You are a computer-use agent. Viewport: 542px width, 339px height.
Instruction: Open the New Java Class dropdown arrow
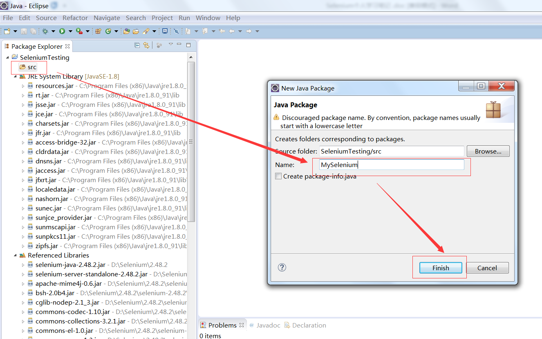click(116, 31)
